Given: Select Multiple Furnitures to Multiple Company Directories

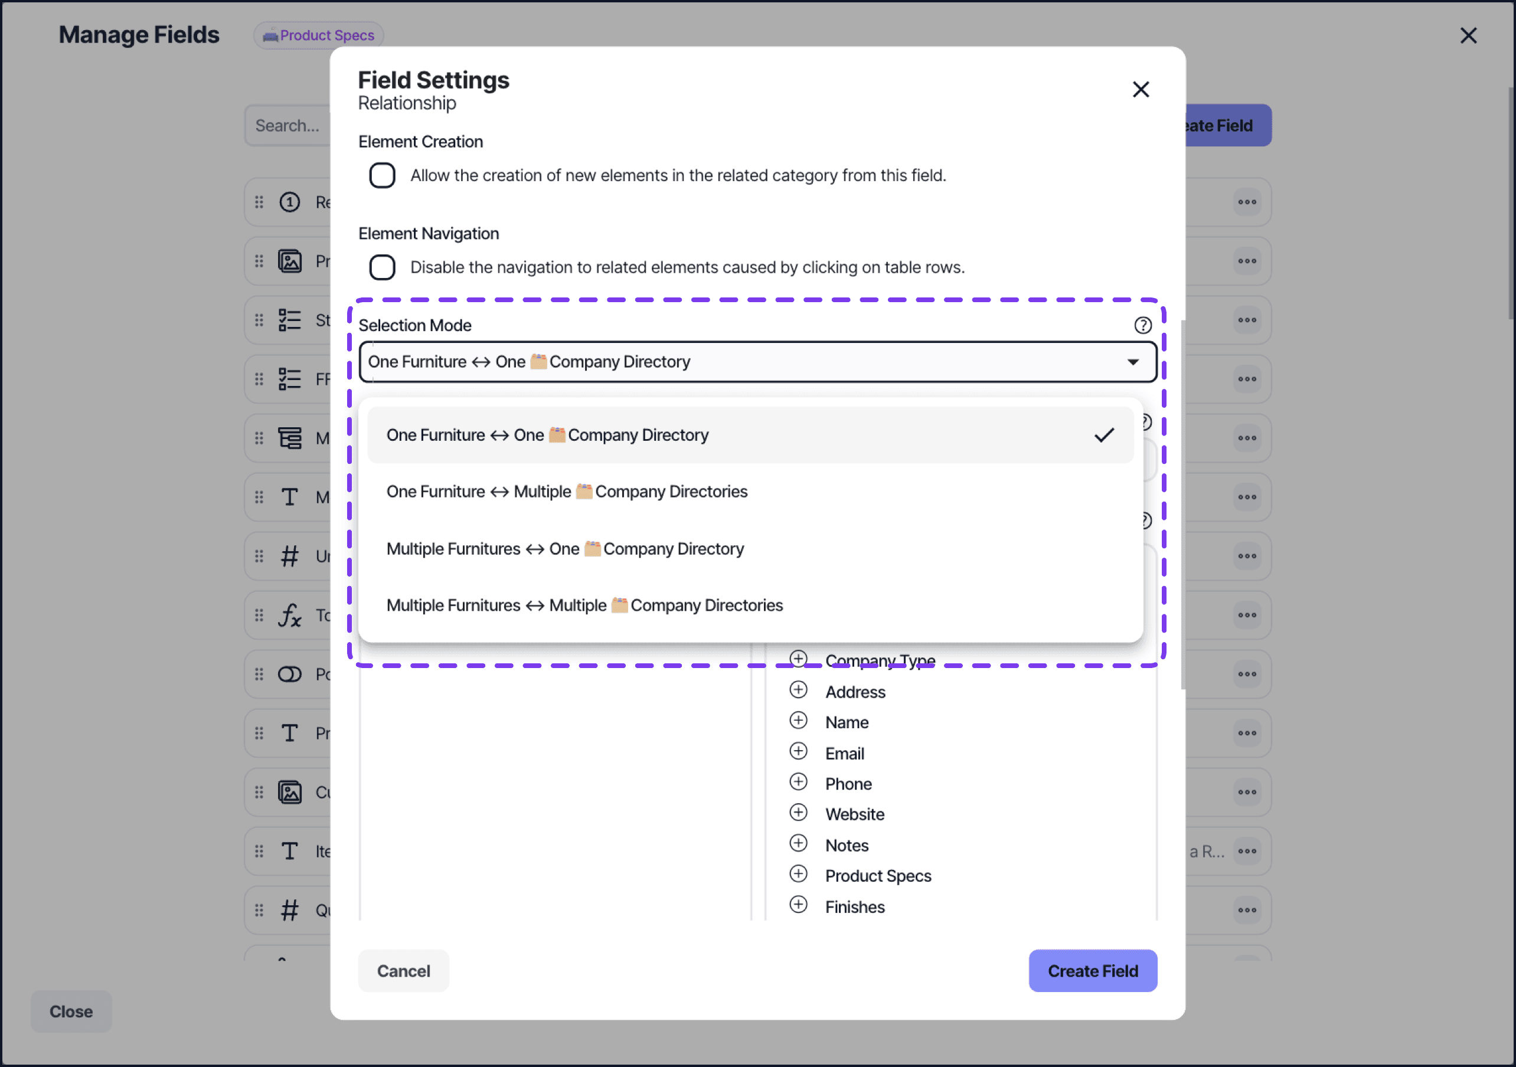Looking at the screenshot, I should [x=584, y=605].
